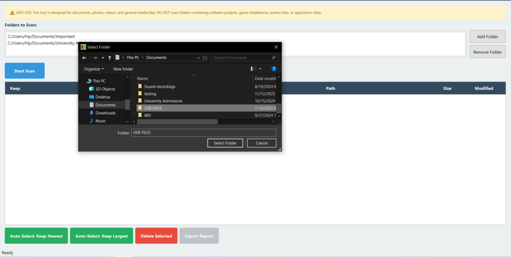The image size is (511, 257).
Task: Click the Back arrow in Select Folder dialog
Action: tap(84, 58)
